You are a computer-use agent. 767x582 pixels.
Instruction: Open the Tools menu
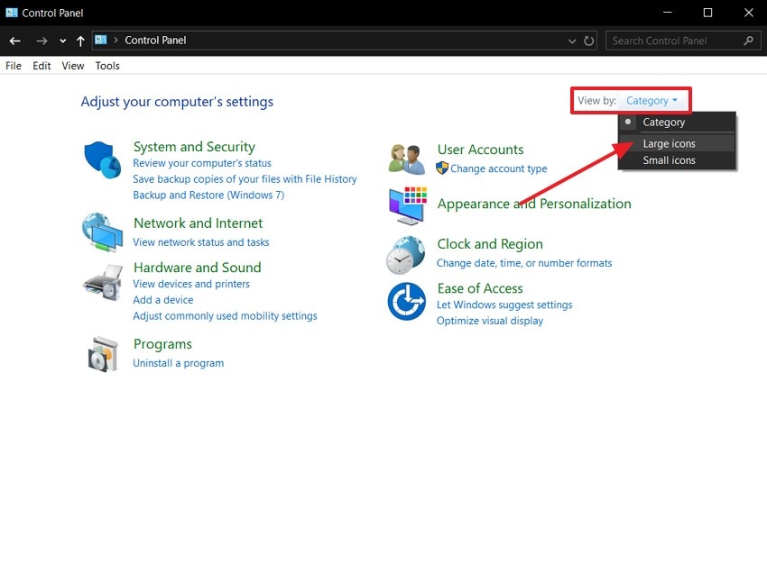click(107, 66)
